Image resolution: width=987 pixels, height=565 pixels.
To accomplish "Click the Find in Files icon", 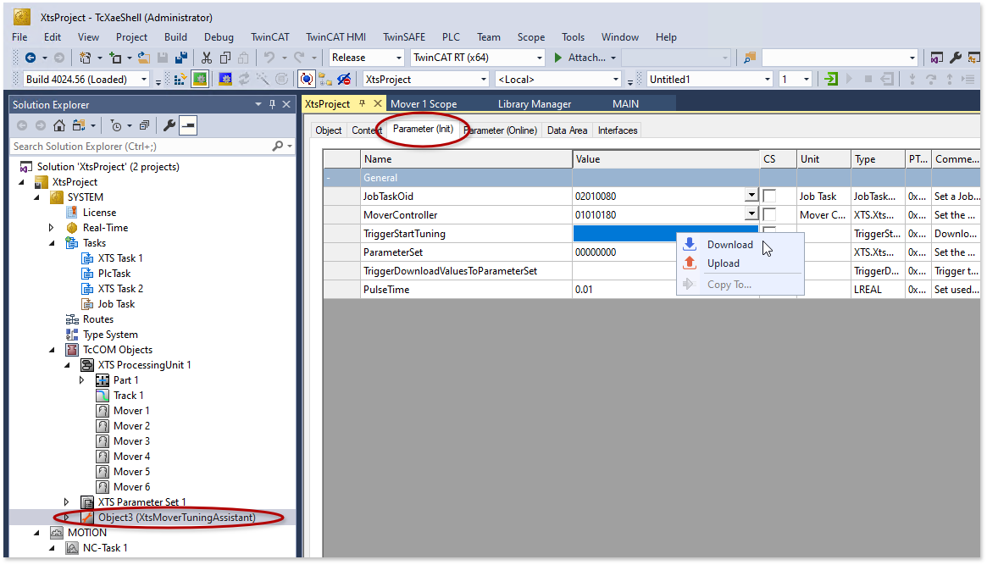I will (750, 58).
